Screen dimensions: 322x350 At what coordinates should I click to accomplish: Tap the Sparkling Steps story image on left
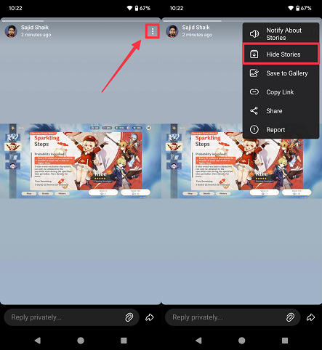click(81, 161)
